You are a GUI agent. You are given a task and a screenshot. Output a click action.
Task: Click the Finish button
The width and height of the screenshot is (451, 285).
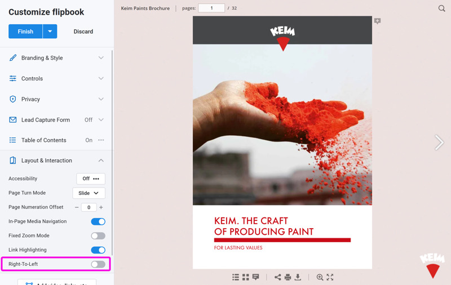pos(25,32)
